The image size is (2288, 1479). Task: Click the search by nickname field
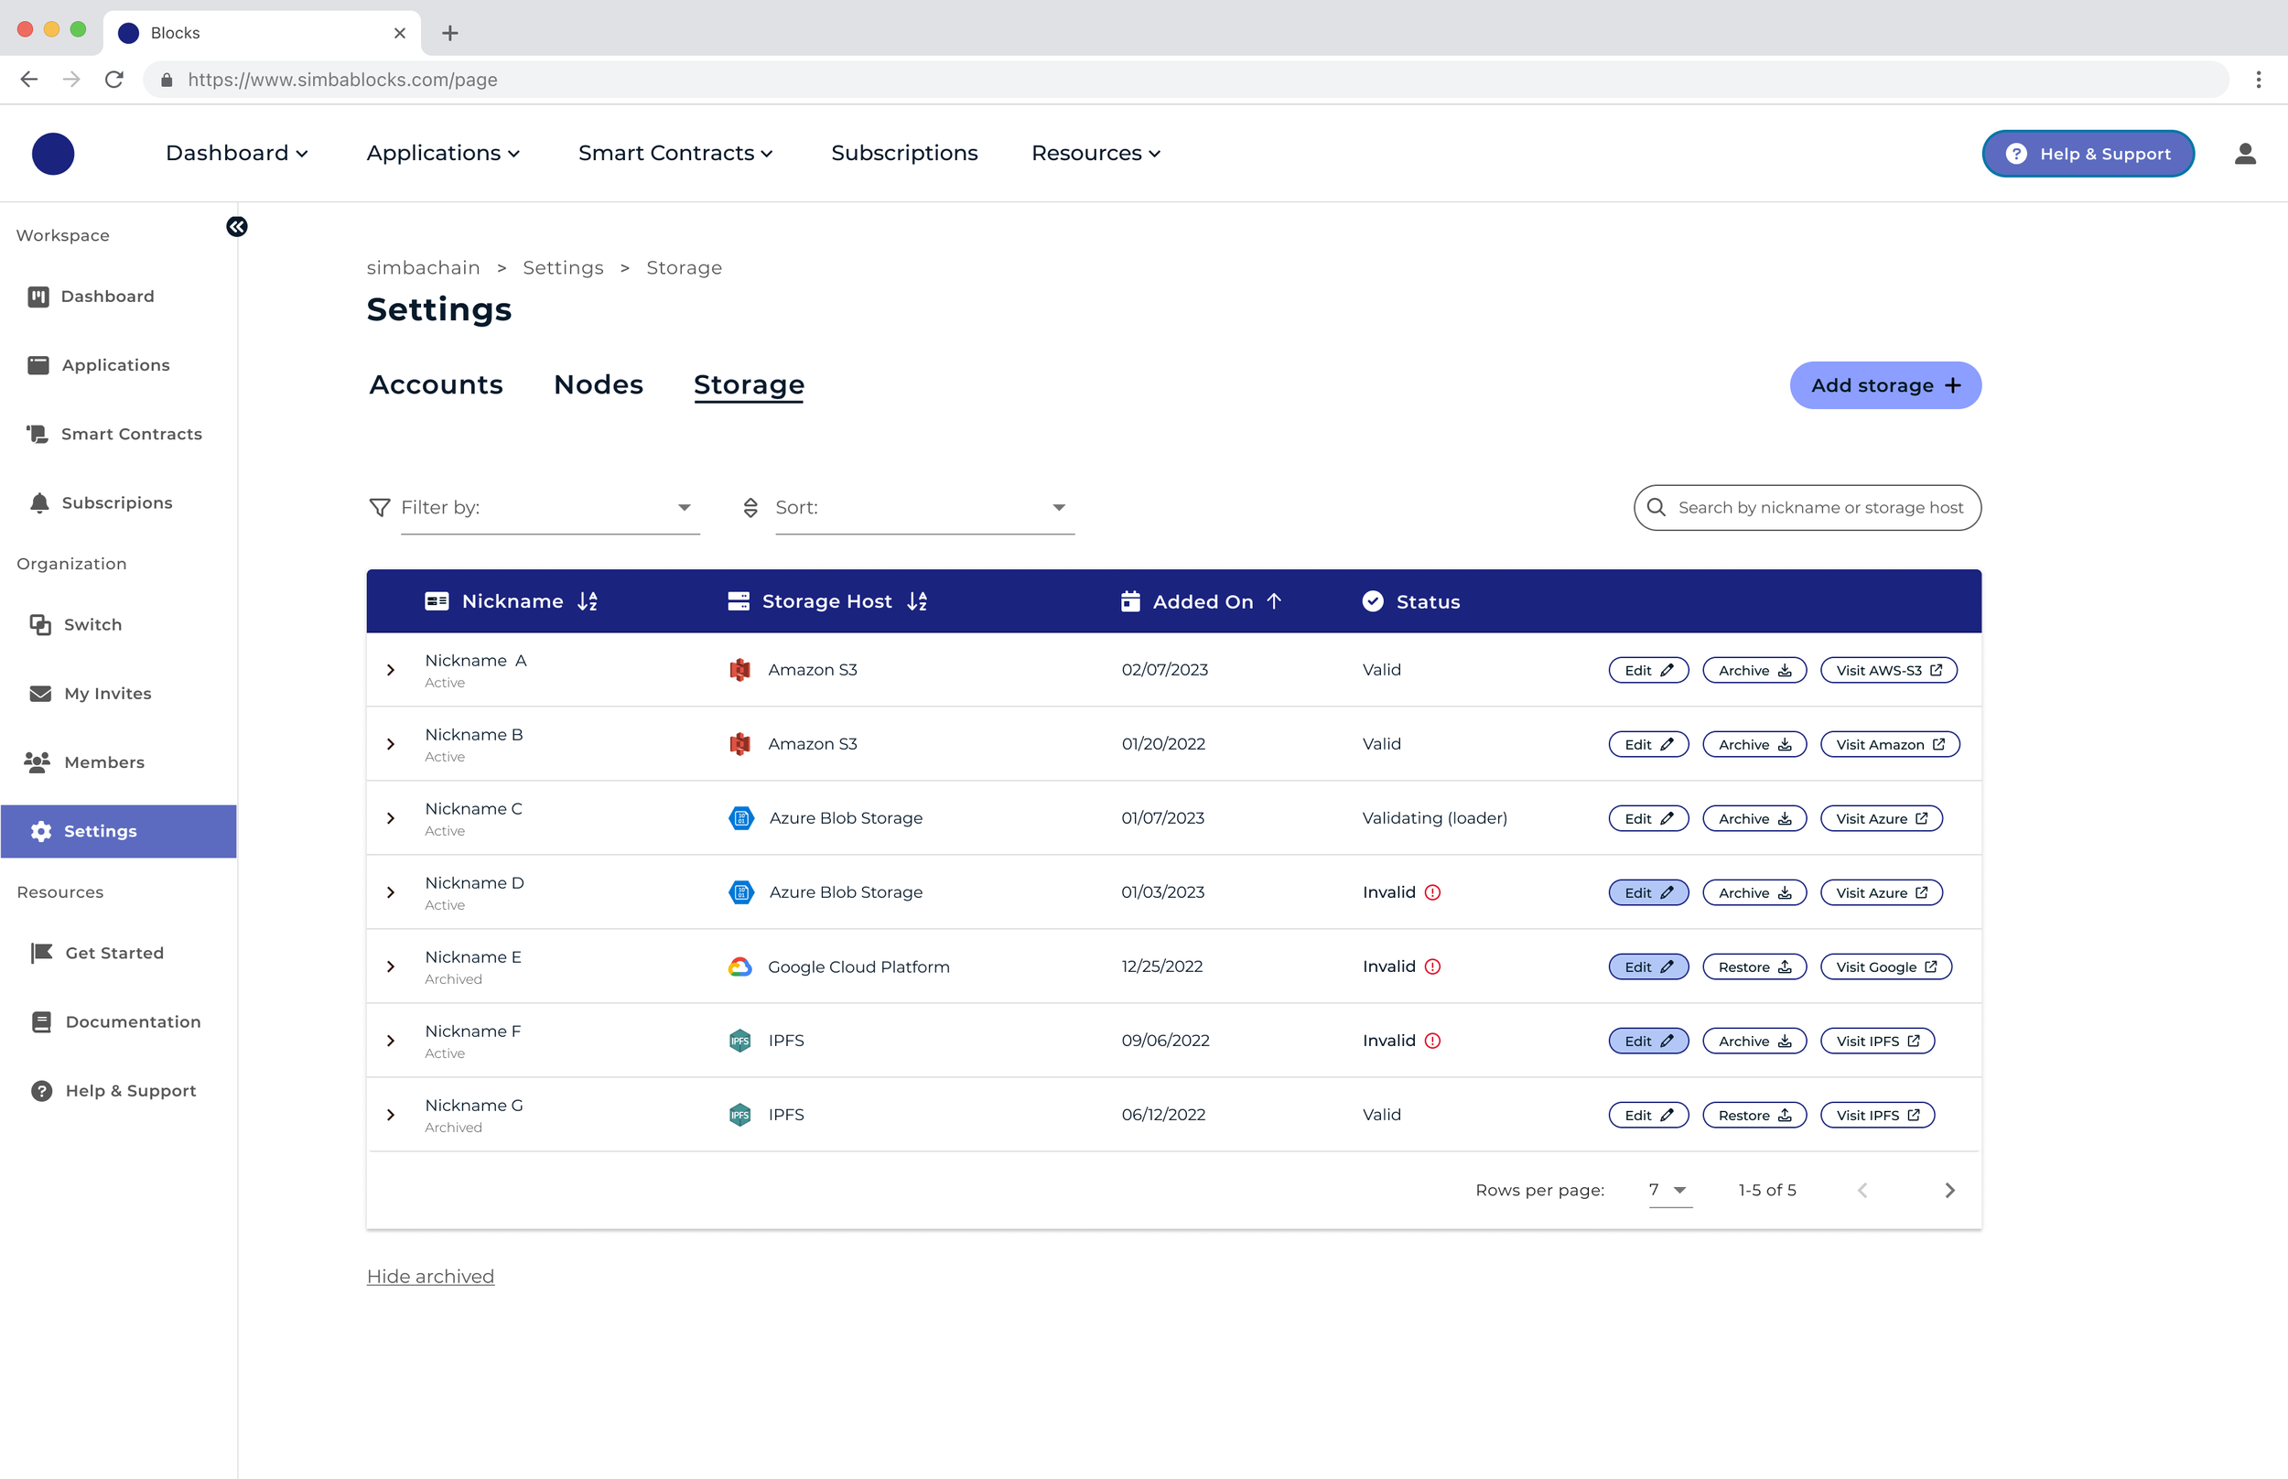click(1819, 507)
